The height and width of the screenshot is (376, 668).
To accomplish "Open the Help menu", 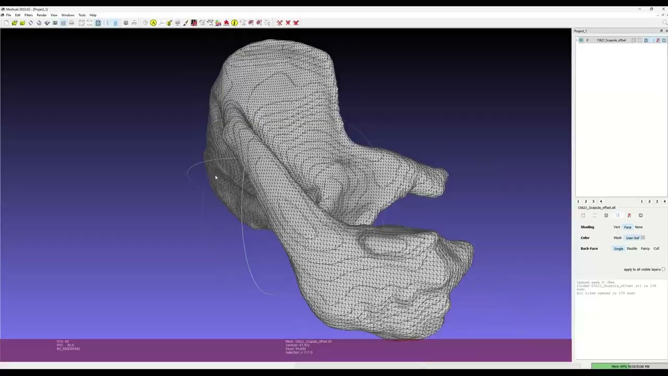I will (x=93, y=15).
